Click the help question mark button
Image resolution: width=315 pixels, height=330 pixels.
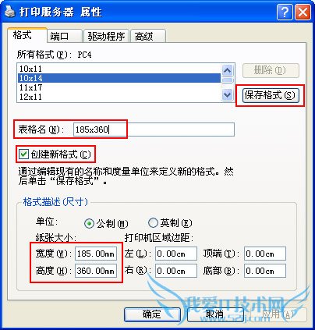(x=285, y=12)
